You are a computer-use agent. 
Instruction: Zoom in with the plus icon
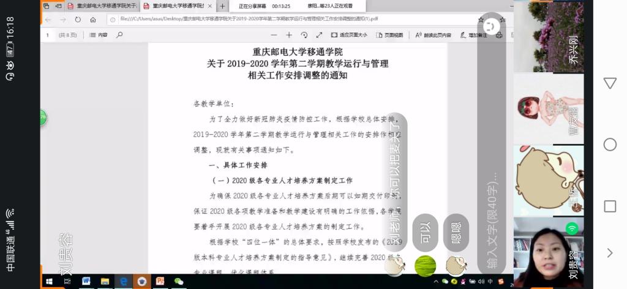(289, 35)
